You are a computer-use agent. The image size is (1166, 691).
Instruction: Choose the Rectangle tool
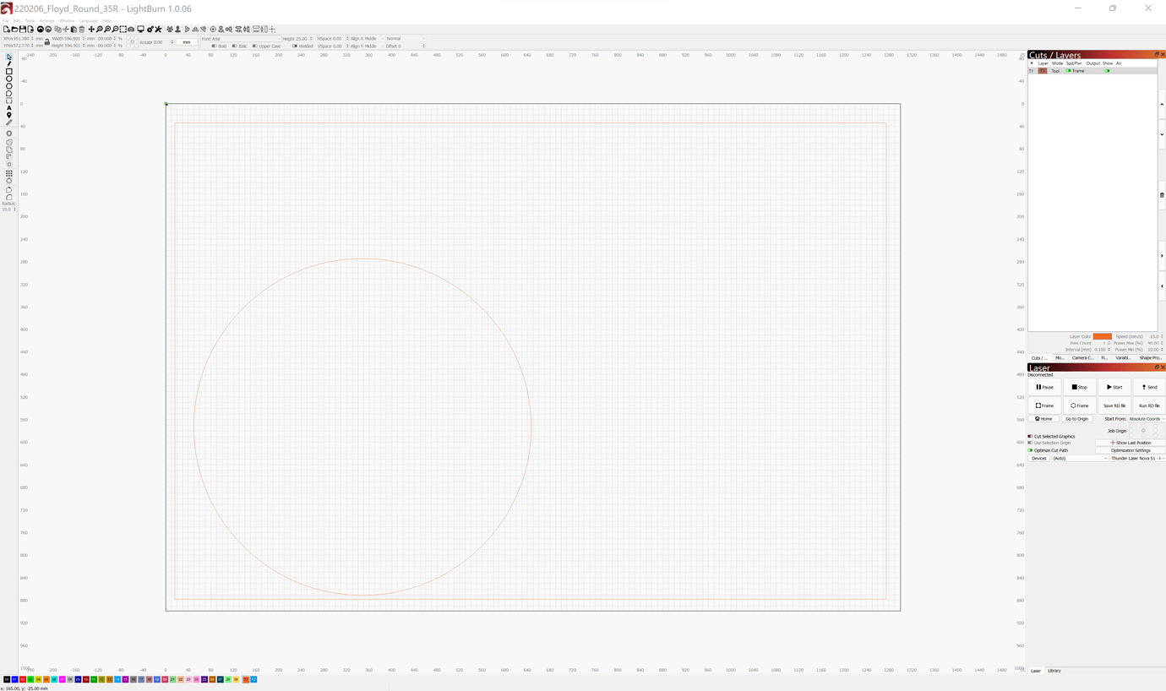pyautogui.click(x=9, y=72)
